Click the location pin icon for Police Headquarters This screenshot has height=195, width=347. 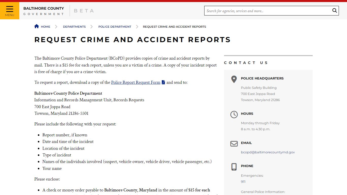(234, 79)
